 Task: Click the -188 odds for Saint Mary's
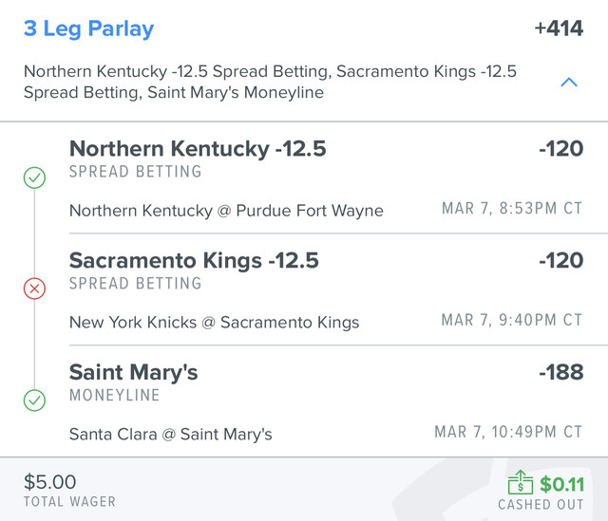pyautogui.click(x=560, y=372)
